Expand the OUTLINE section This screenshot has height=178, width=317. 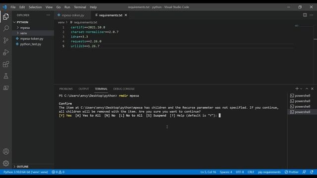(x=22, y=167)
